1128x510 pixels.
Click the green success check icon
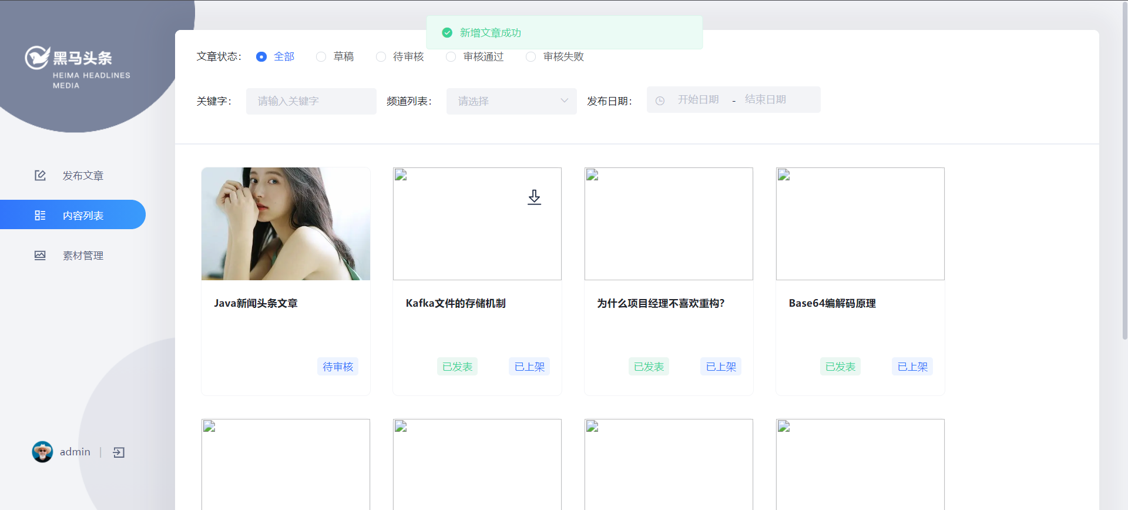(447, 32)
